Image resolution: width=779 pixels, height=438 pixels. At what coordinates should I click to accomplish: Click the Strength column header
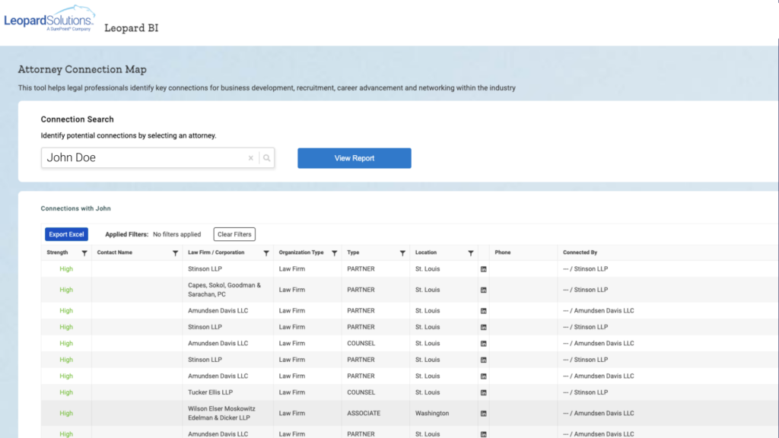coord(57,252)
